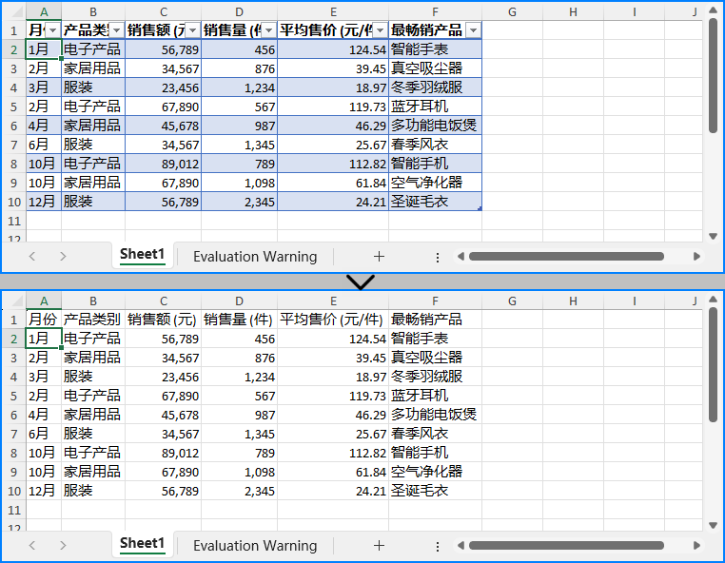Select row 8 header in bottom sheet
Viewport: 725px width, 563px height.
[x=14, y=453]
